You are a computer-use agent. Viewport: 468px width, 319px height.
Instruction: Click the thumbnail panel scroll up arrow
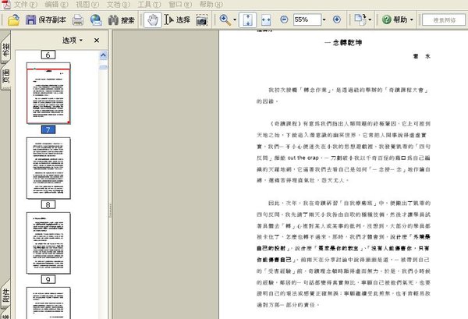coord(103,55)
